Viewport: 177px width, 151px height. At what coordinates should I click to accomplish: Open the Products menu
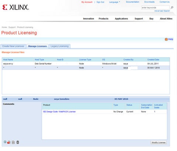click(x=104, y=19)
